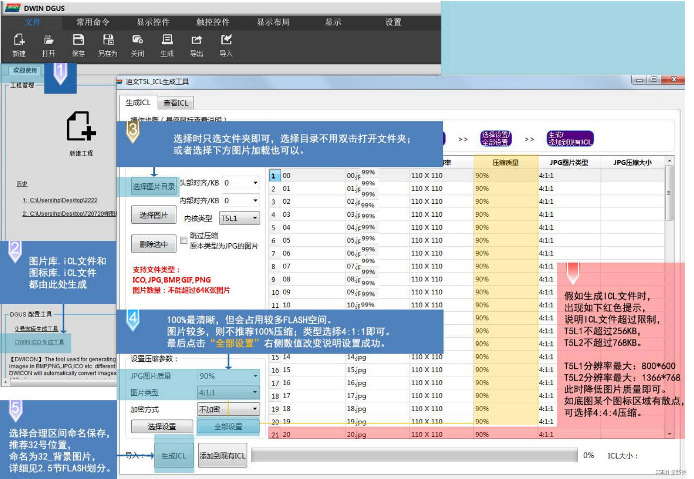Open the 触控控件 menu

click(213, 22)
